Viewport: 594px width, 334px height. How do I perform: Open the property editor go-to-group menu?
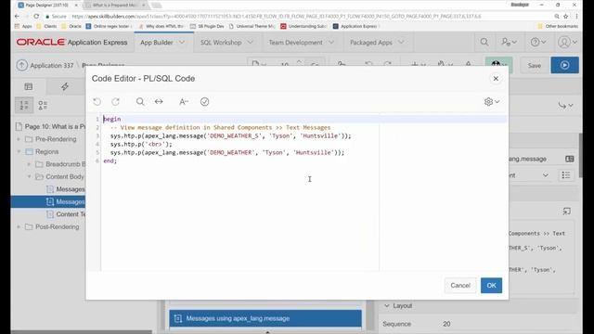point(565,105)
